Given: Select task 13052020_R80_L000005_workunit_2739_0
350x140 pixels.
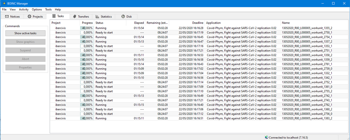Looking at the screenshot, I should 199,69.
